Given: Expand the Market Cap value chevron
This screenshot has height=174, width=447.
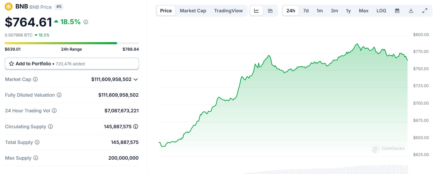Looking at the screenshot, I should pyautogui.click(x=136, y=79).
